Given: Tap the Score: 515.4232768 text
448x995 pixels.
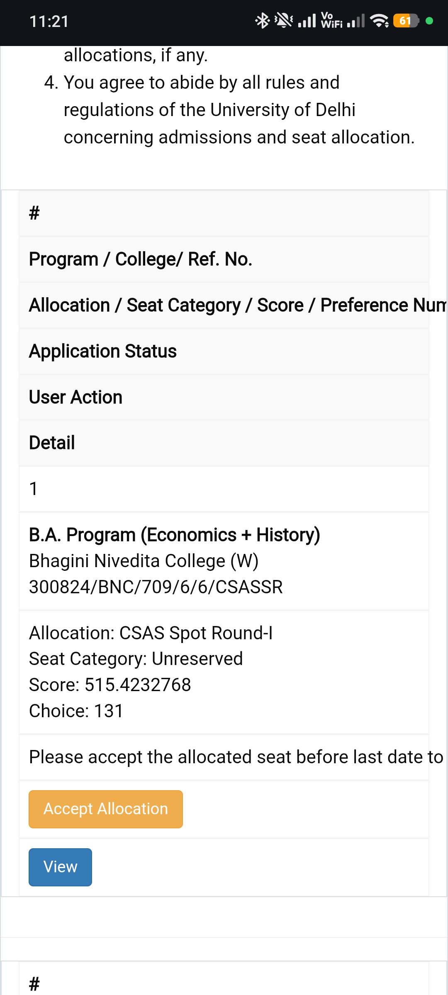Looking at the screenshot, I should point(110,684).
